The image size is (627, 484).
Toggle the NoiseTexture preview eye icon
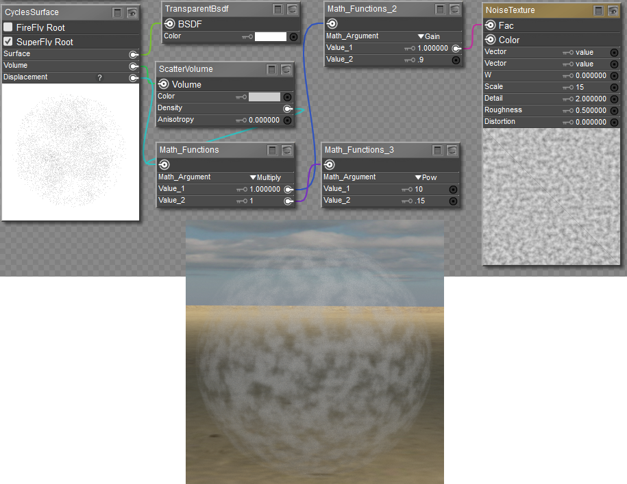(x=613, y=10)
